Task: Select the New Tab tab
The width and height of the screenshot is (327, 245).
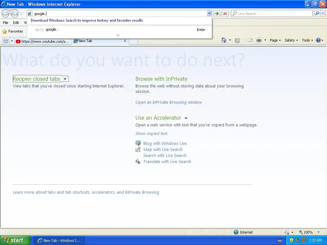Action: [98, 41]
